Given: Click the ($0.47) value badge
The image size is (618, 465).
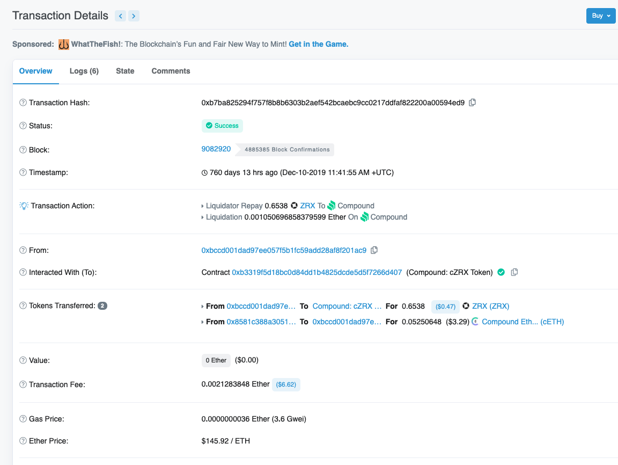Looking at the screenshot, I should pos(445,307).
